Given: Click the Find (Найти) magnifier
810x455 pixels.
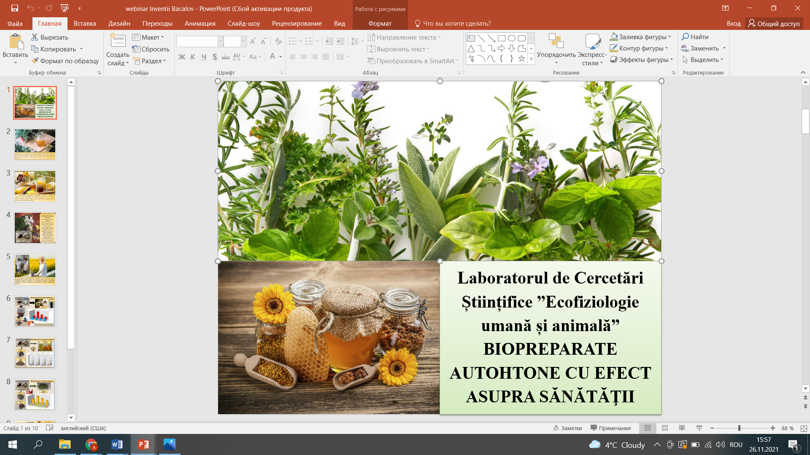Looking at the screenshot, I should (x=686, y=37).
